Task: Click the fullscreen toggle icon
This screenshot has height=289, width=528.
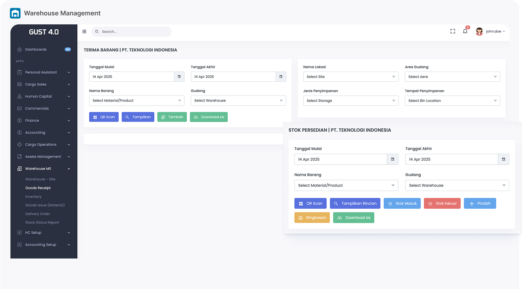Action: pos(453,31)
